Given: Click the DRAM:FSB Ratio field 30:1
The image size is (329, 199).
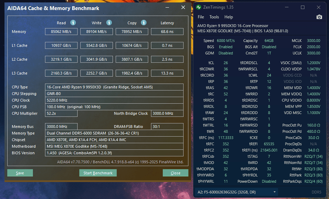Looking at the screenshot, I should [x=167, y=127].
